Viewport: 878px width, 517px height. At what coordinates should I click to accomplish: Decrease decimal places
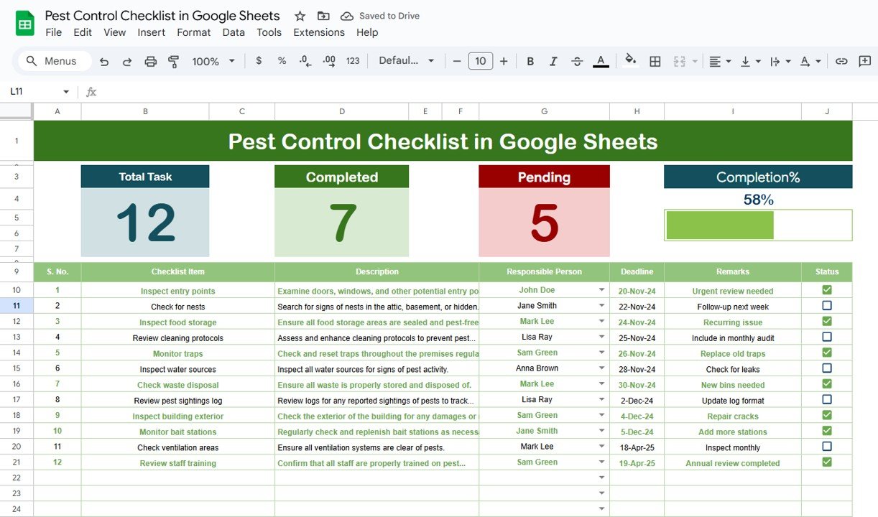coord(305,61)
